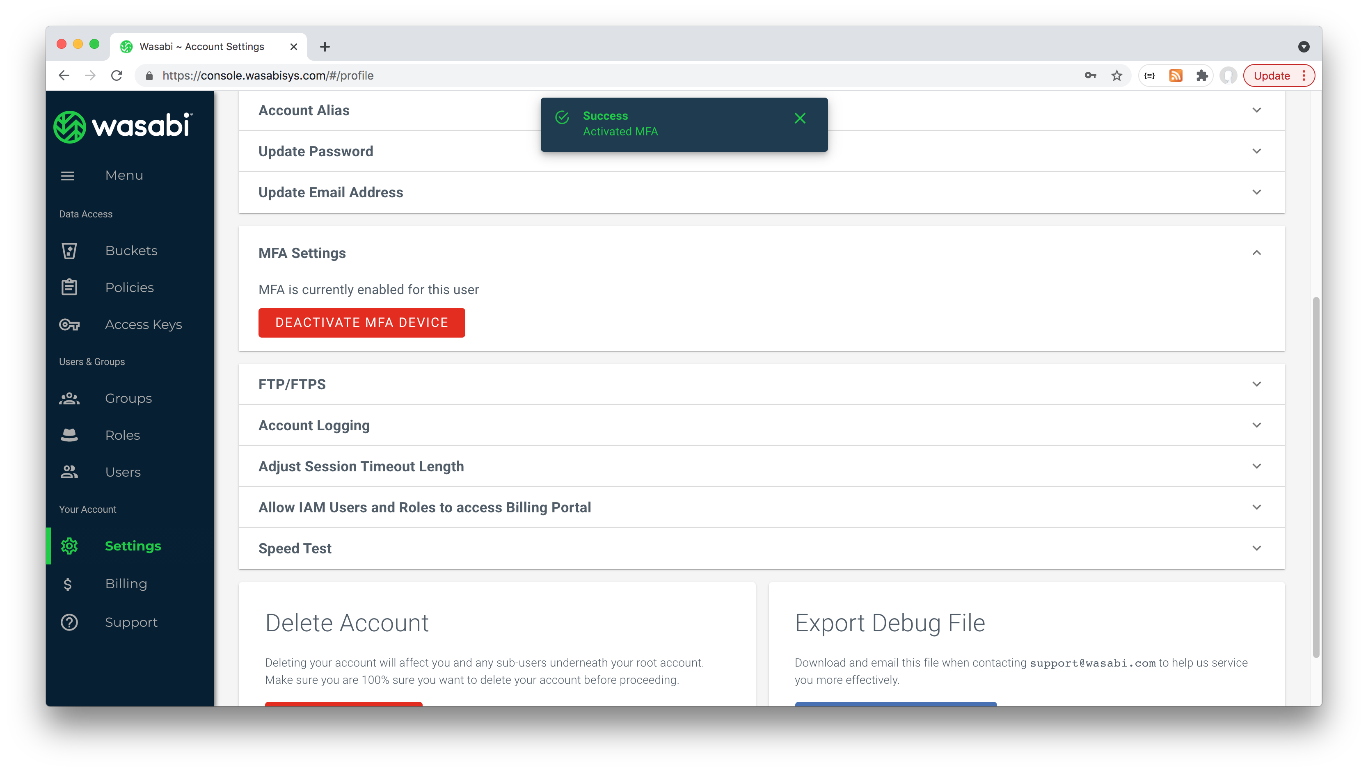Open the Extensions puzzle icon

point(1202,75)
